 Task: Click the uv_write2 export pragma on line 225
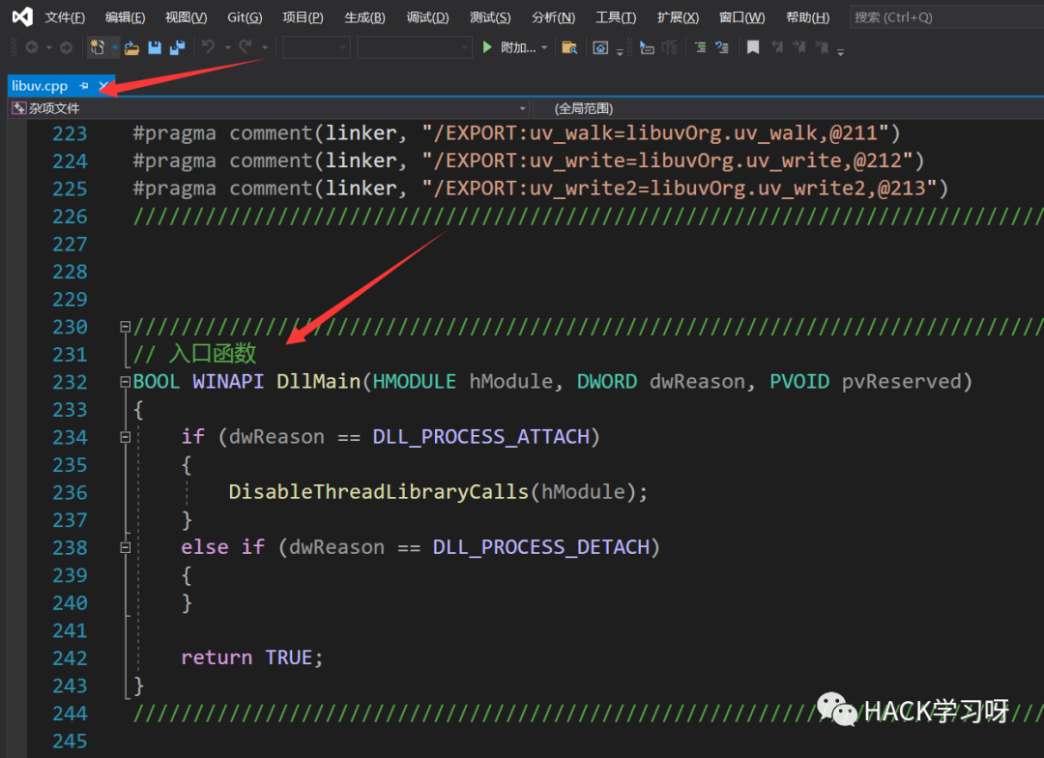pos(540,189)
